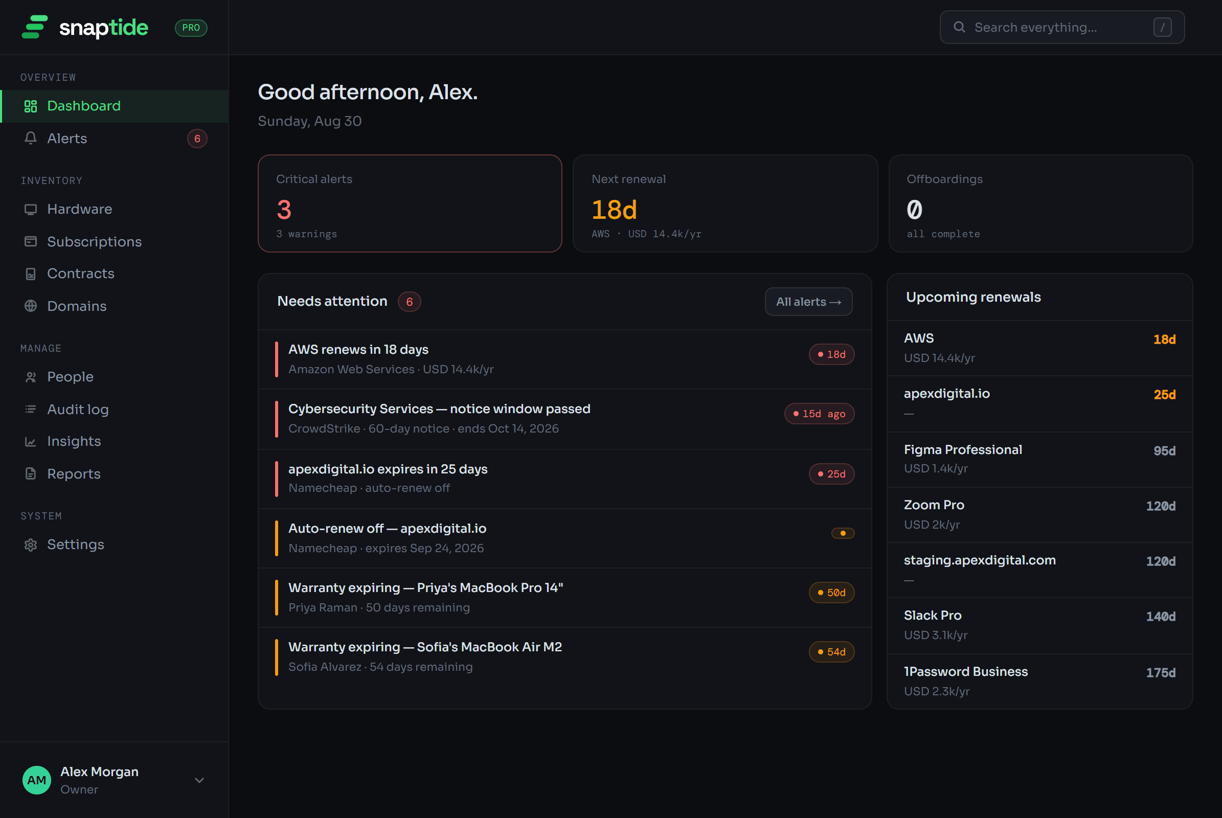Open Insights page
The image size is (1222, 818).
pyautogui.click(x=114, y=442)
